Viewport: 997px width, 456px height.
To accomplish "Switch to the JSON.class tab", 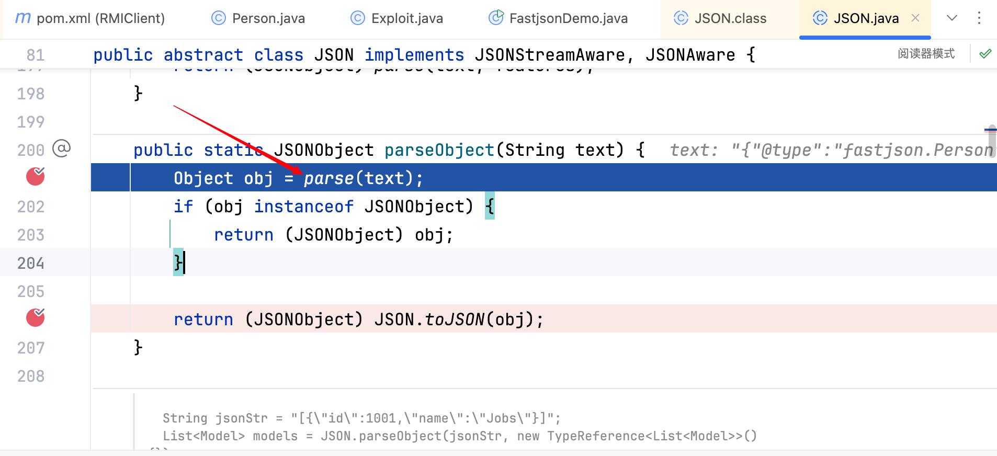I will (720, 18).
